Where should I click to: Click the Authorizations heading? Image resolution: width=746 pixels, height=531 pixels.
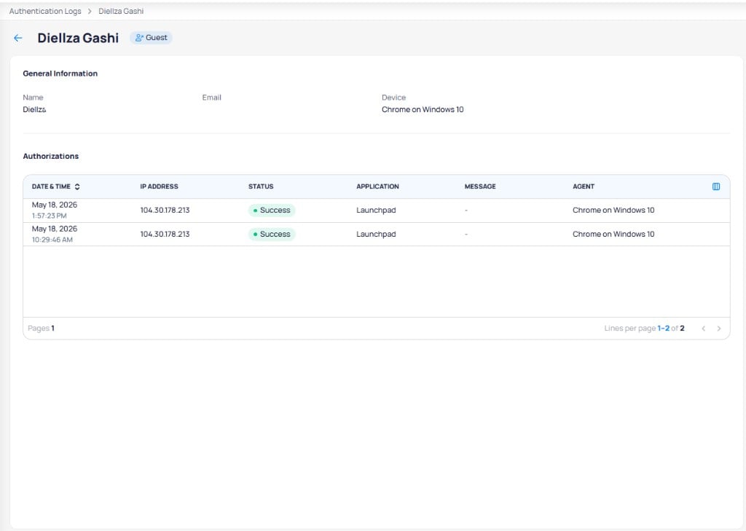50,156
